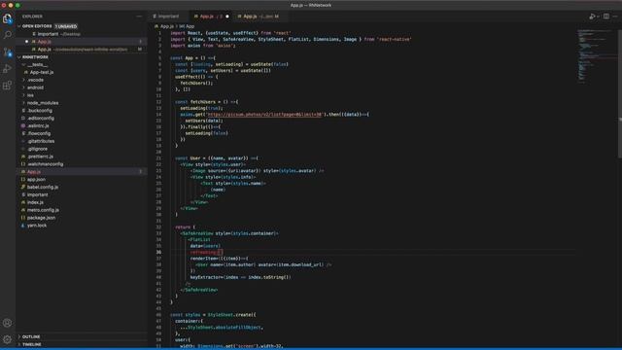622x350 pixels.
Task: Click the 1 UNSAVED badge
Action: 66,26
